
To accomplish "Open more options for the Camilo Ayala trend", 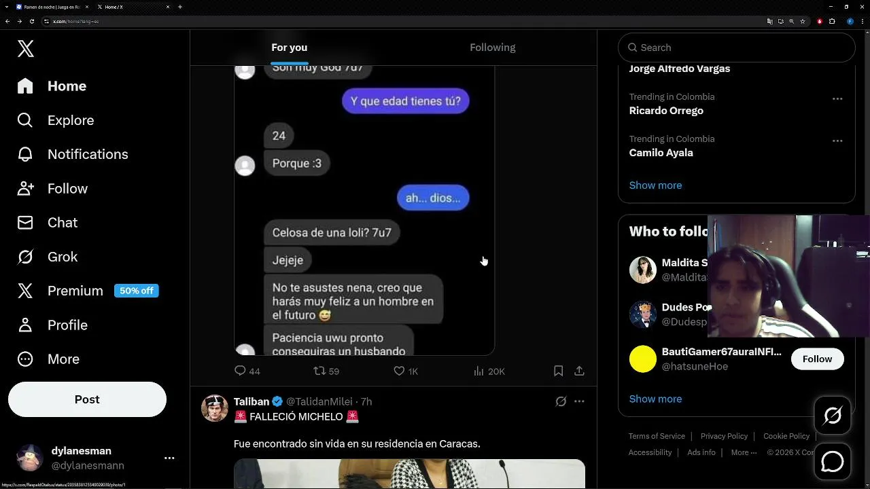I will [x=837, y=141].
